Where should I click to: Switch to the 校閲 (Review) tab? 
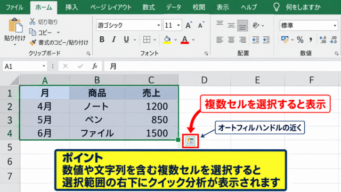click(199, 7)
